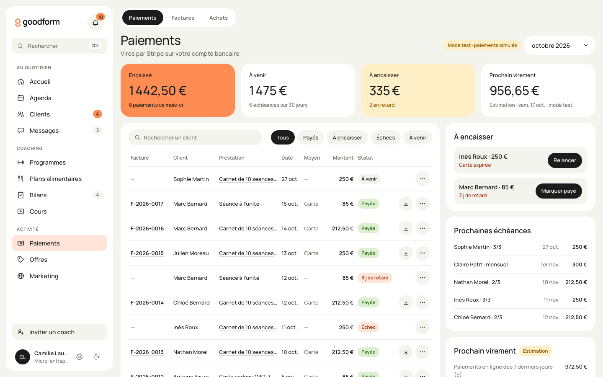
Task: Filter payments by Payés
Action: [x=311, y=137]
